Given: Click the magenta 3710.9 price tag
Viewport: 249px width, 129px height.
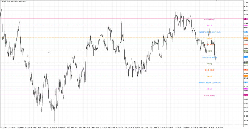Looking at the screenshot, I should pyautogui.click(x=246, y=89).
